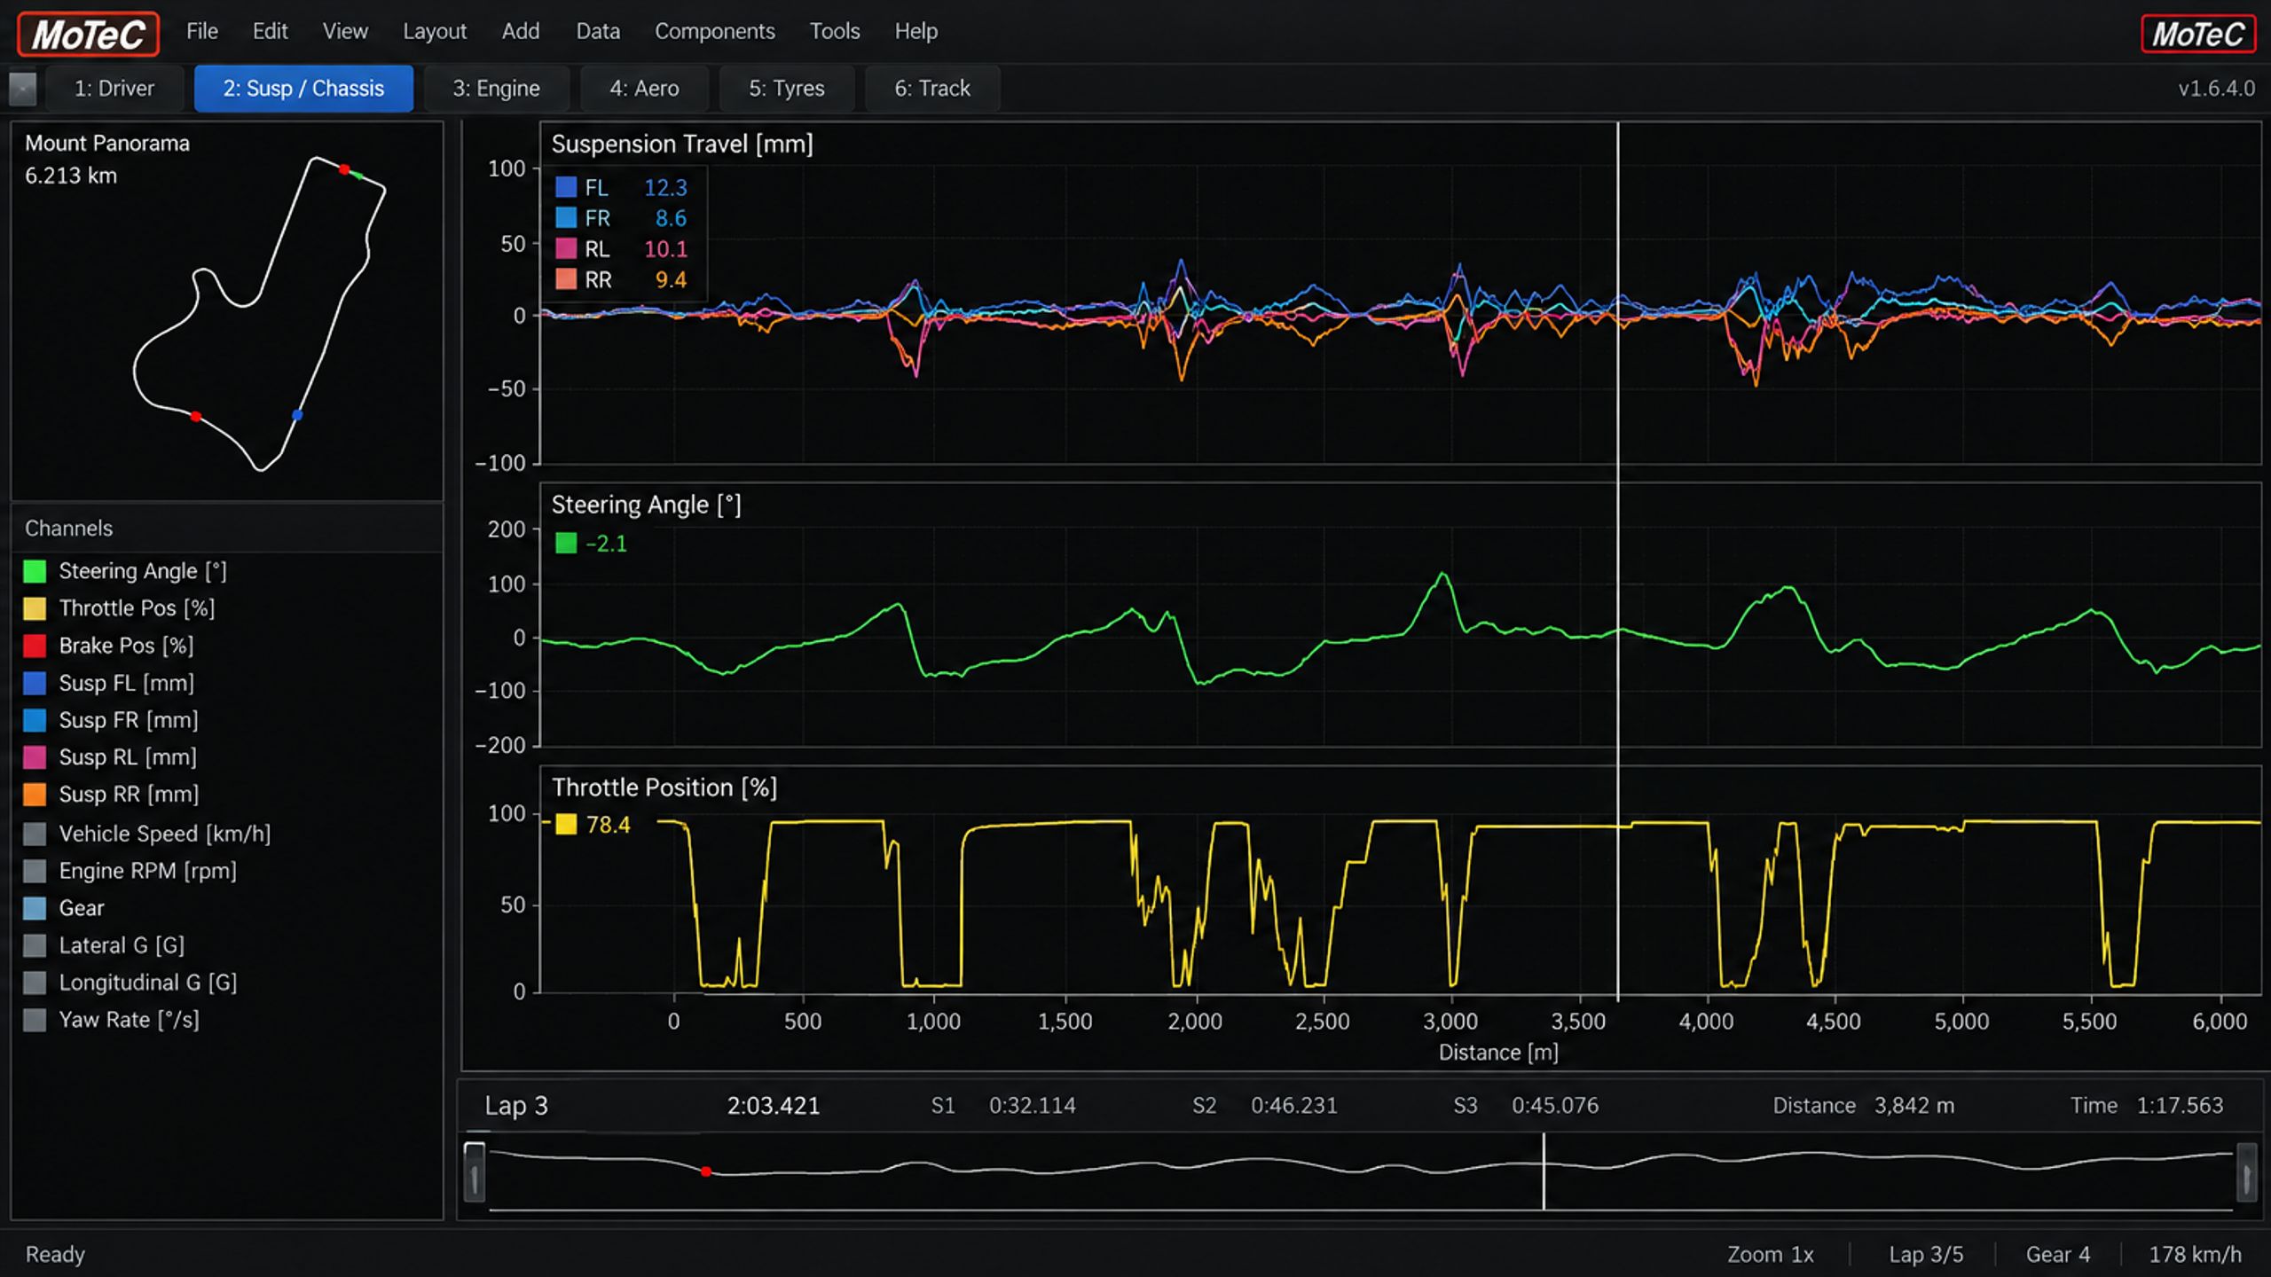
Task: Open the Components menu
Action: [714, 31]
